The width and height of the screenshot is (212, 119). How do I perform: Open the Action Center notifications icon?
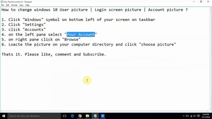pos(198,116)
